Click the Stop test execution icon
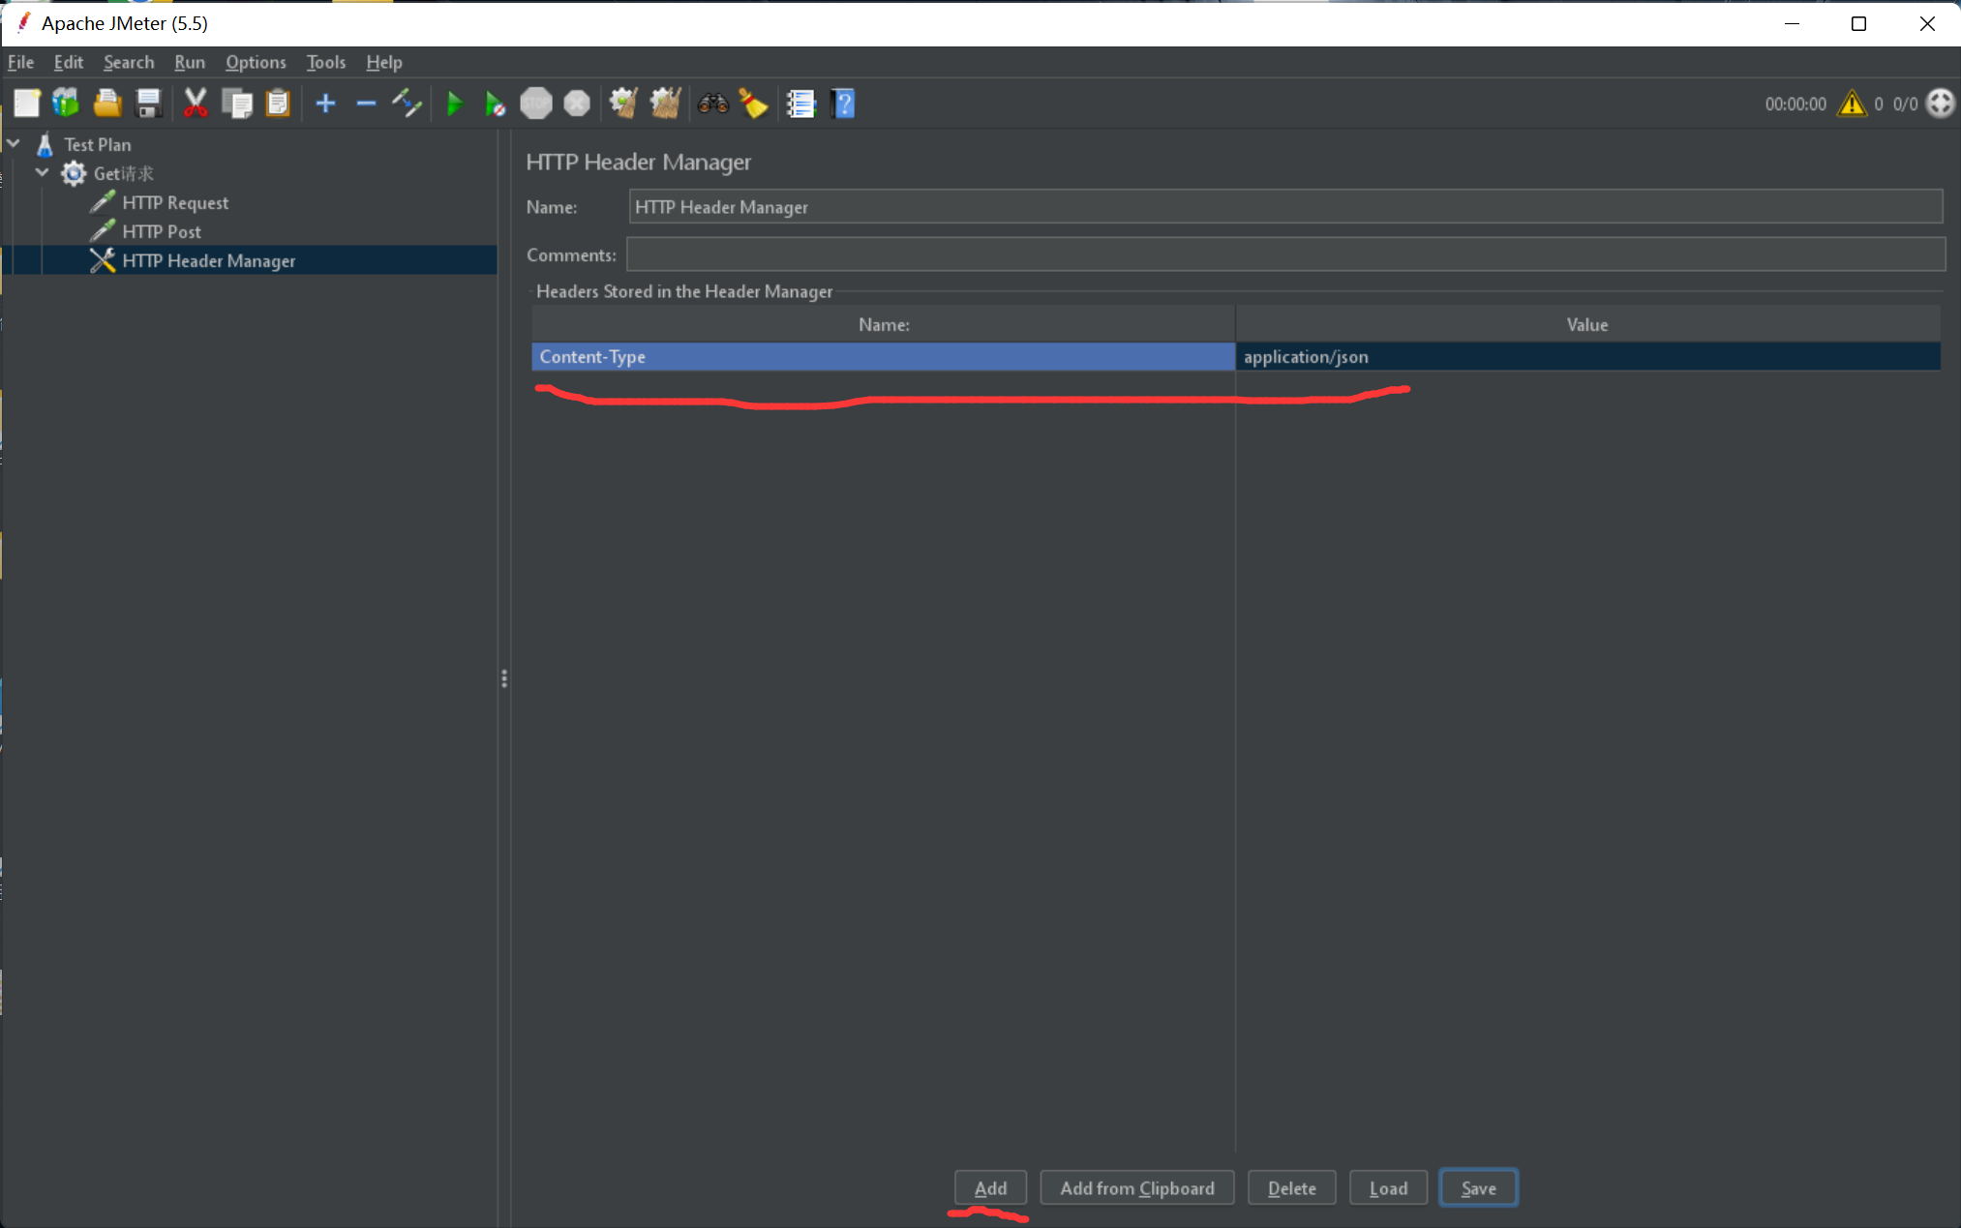 click(x=535, y=104)
